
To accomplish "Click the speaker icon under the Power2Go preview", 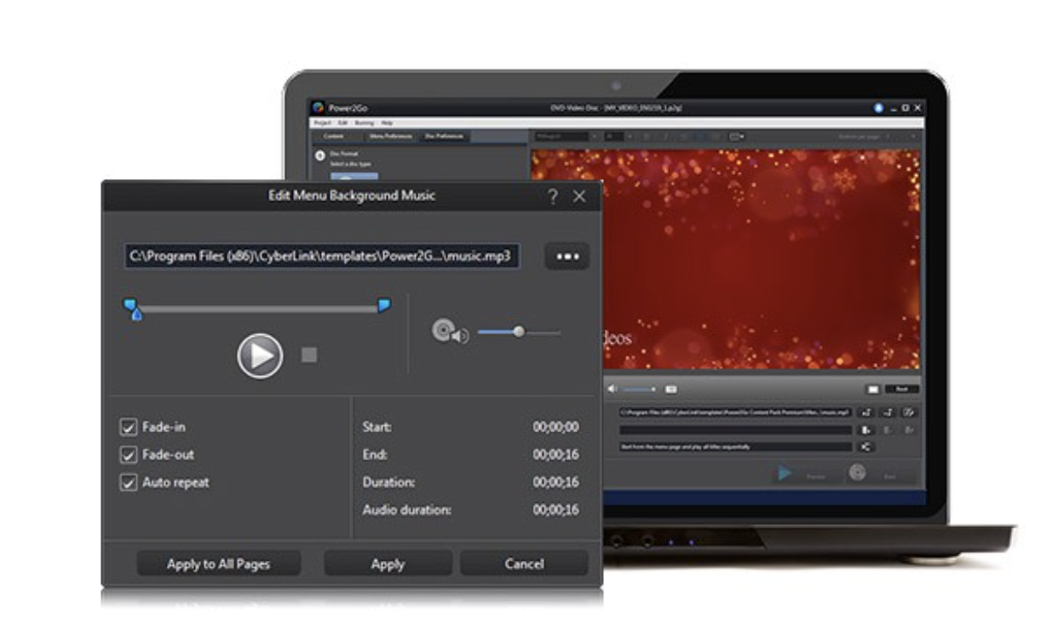I will 612,389.
